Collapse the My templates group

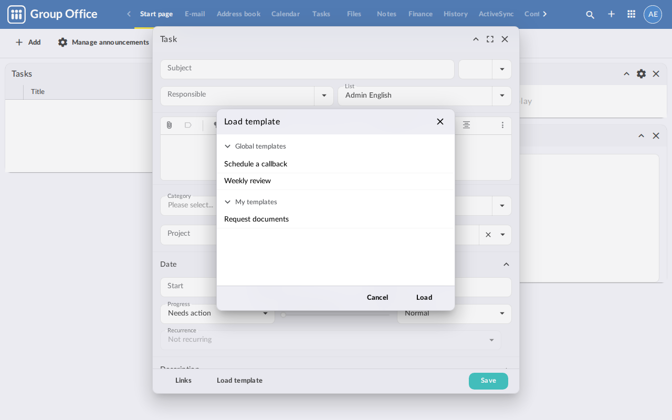point(228,202)
